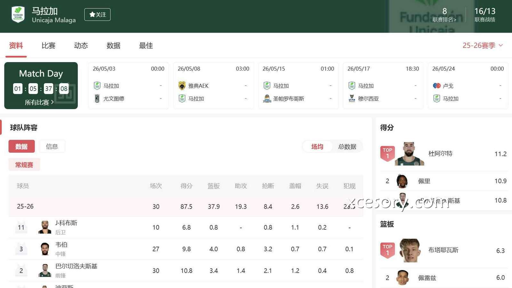Follow the team with the 关注 star button
This screenshot has width=512, height=288.
pos(97,14)
